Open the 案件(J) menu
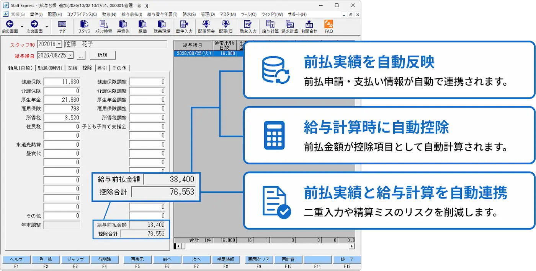536x271 pixels. tap(36, 14)
